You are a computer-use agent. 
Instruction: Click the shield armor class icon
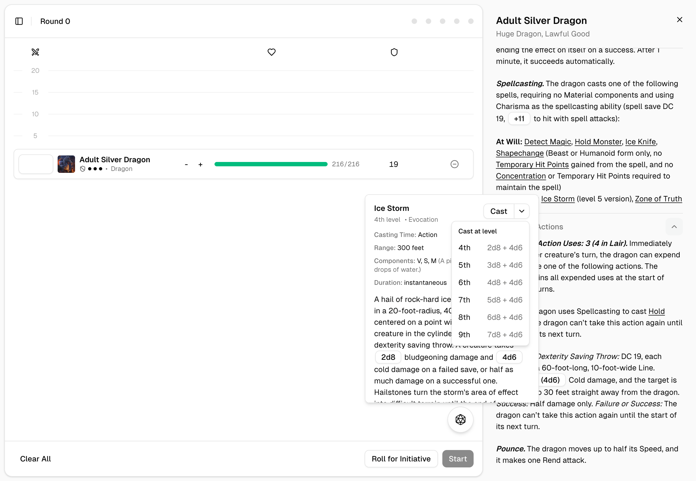394,52
